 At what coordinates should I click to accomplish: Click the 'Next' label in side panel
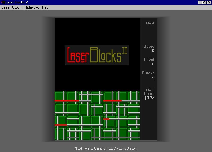[150, 23]
